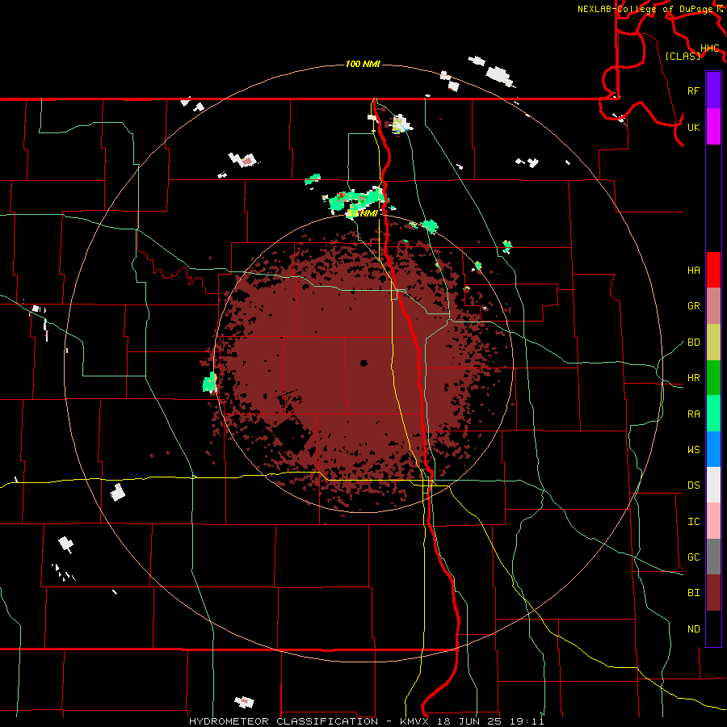Click the 'KMVX' station identifier
This screenshot has width=727, height=727.
coord(415,721)
